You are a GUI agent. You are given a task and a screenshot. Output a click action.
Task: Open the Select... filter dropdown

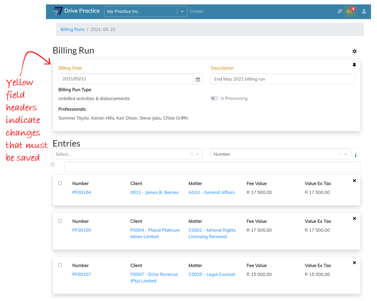coord(127,154)
